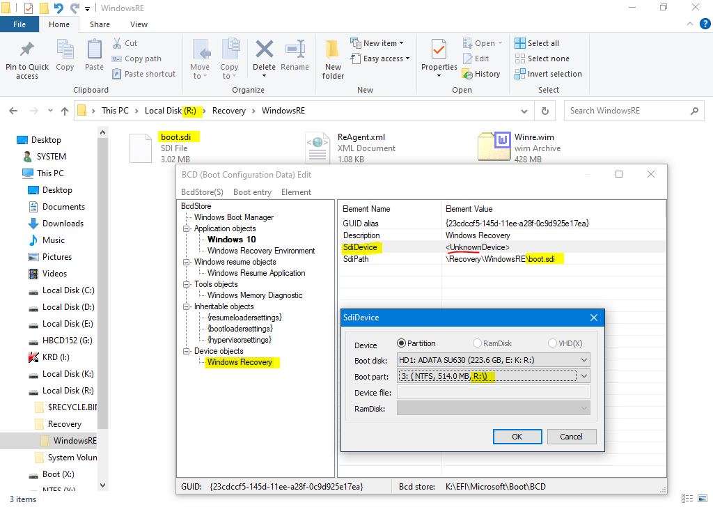
Task: Click the navigation pane vertical scrollbar
Action: click(x=103, y=279)
